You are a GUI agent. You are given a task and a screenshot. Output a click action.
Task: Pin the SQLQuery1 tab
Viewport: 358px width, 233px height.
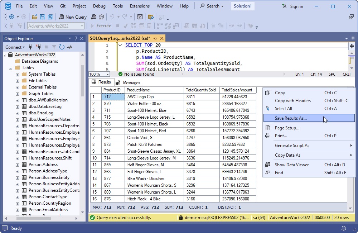tap(155, 38)
